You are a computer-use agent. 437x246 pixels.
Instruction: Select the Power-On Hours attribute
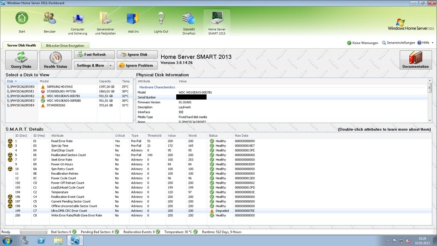point(218,164)
